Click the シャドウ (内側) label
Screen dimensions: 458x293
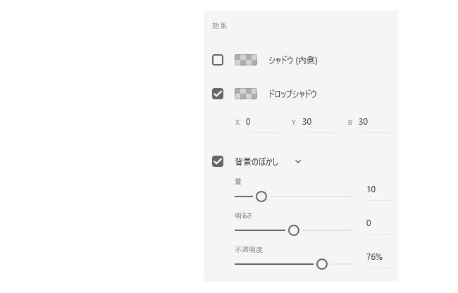293,60
